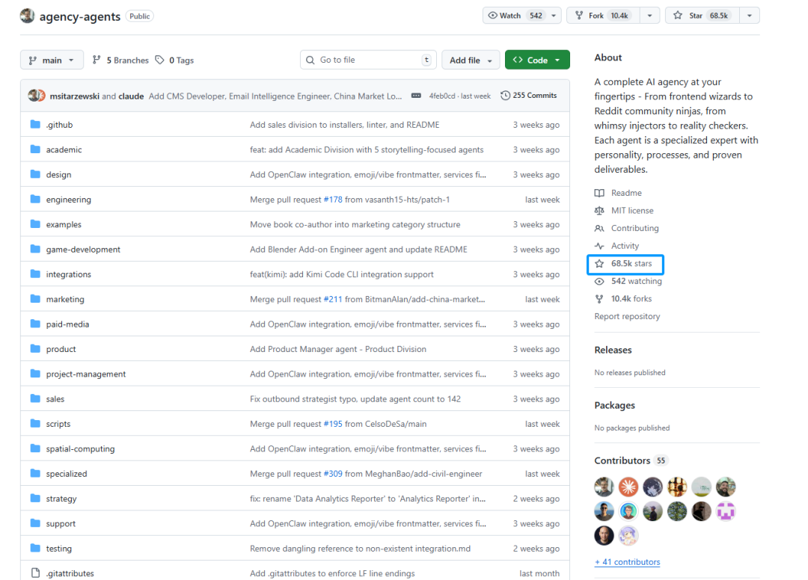Image resolution: width=808 pixels, height=580 pixels.
Task: Click the + 41 contributors link
Action: pyautogui.click(x=627, y=562)
